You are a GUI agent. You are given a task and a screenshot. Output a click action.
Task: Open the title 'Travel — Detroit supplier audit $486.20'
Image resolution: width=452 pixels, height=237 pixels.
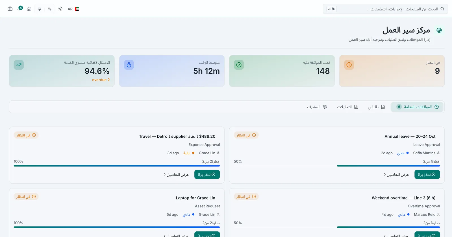point(177,137)
